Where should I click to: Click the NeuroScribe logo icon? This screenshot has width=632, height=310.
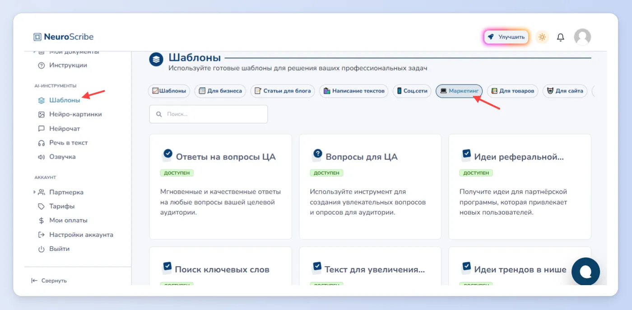[37, 37]
